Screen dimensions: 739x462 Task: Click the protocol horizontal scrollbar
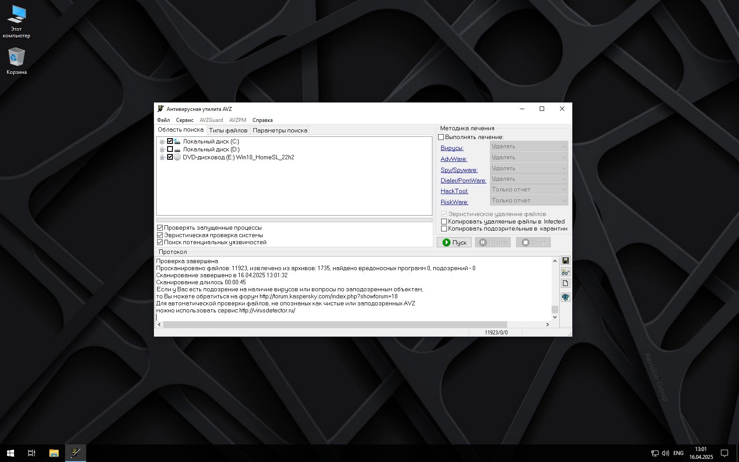point(334,324)
